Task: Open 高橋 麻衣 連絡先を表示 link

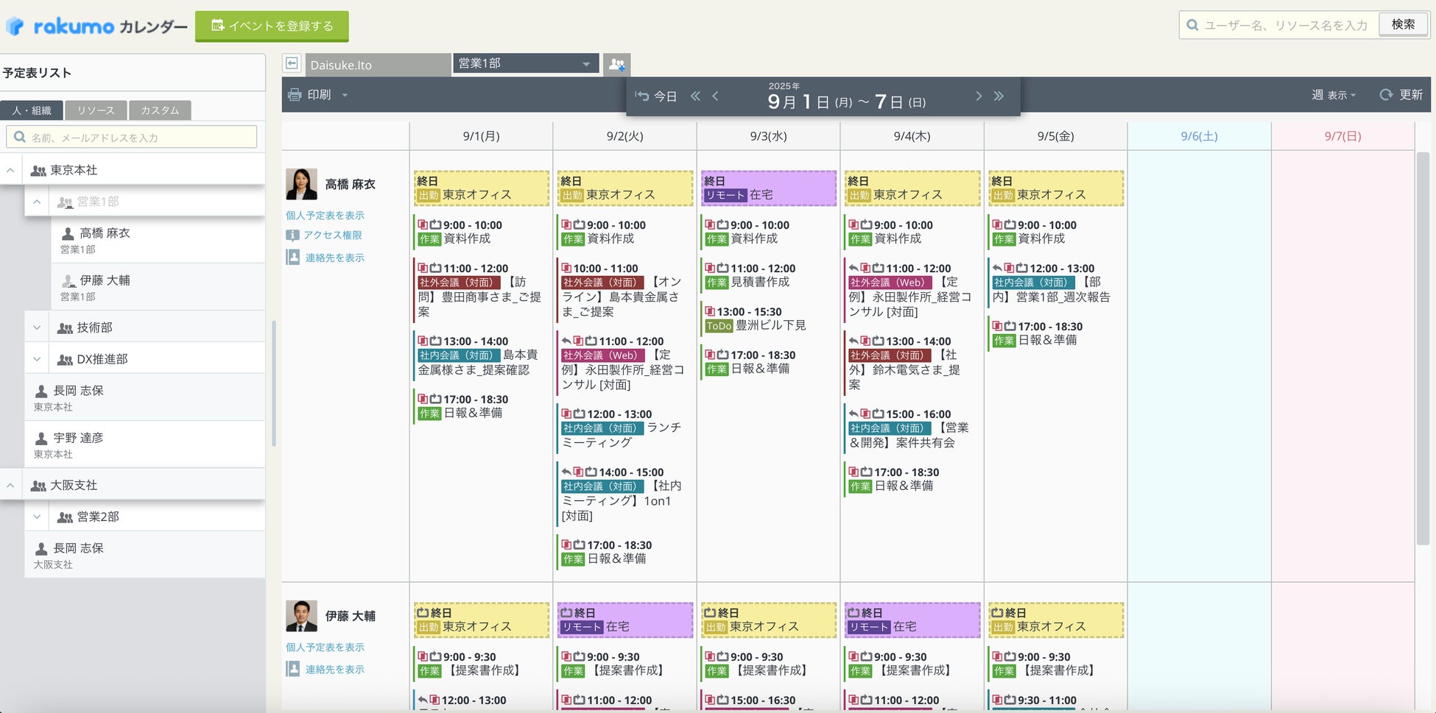Action: (335, 258)
